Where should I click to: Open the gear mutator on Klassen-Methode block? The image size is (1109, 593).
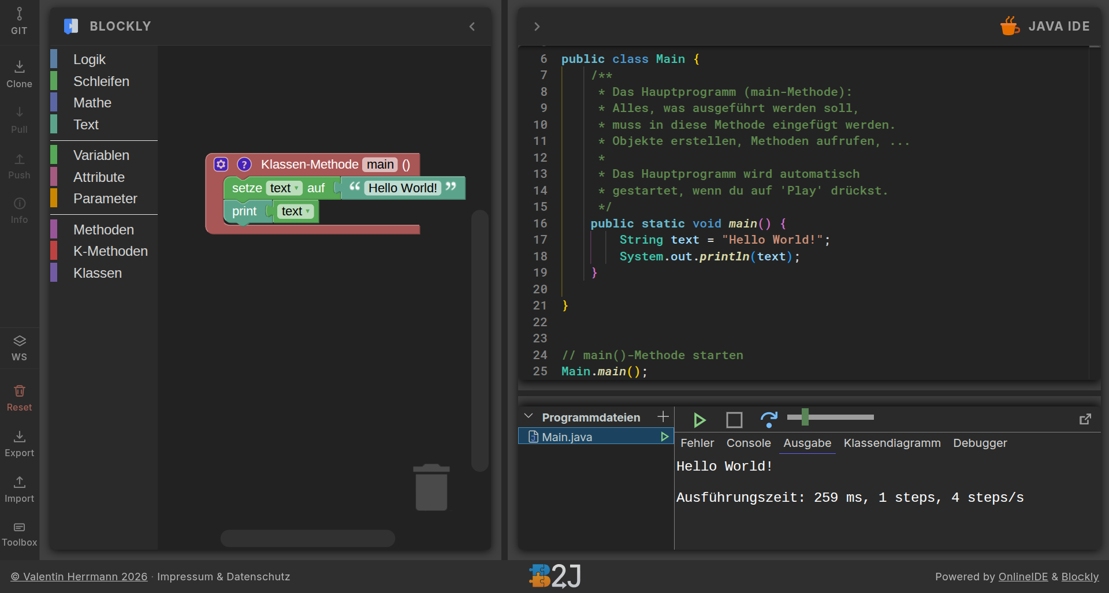point(221,165)
